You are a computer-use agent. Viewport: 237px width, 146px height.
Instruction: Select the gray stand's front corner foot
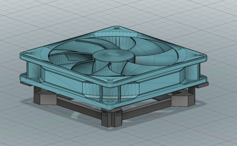[111, 119]
